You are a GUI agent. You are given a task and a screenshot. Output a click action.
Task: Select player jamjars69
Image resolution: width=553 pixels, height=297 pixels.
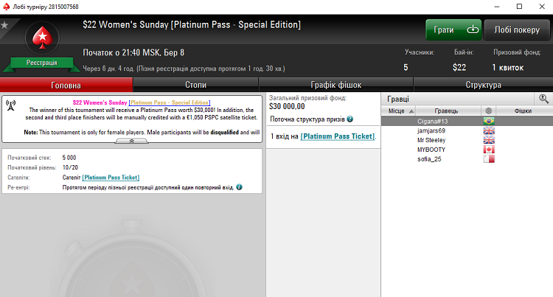click(x=431, y=130)
